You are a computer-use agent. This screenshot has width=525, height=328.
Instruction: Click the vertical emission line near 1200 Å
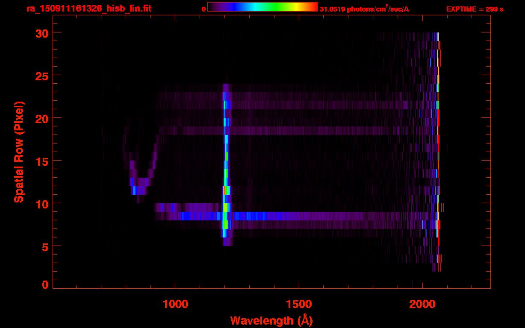pyautogui.click(x=226, y=164)
